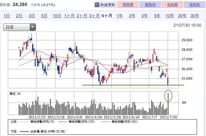Open the 日足 candle interval dropdown
This screenshot has width=206, height=136.
(20, 27)
